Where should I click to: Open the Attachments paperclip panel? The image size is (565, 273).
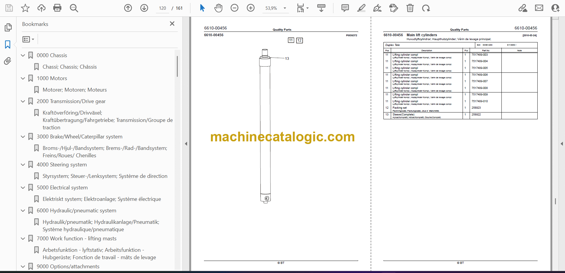tap(8, 61)
